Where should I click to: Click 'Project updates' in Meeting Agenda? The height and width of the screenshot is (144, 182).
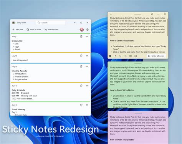(22, 76)
